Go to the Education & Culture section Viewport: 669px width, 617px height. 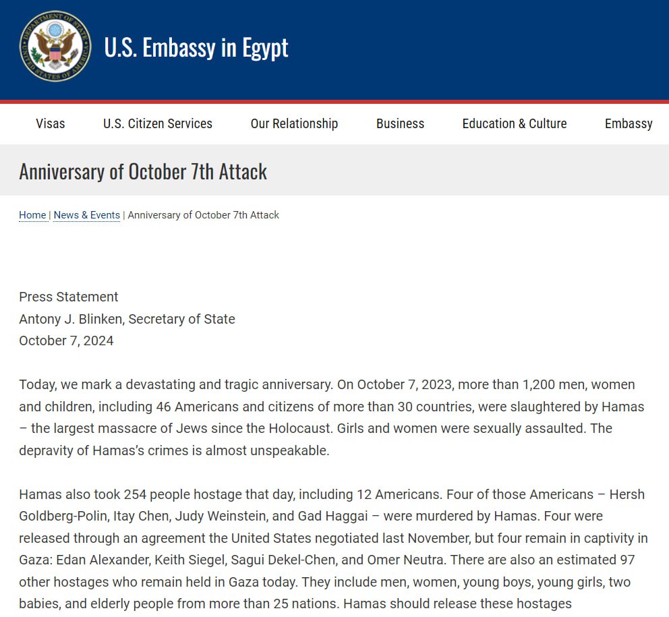click(x=514, y=123)
